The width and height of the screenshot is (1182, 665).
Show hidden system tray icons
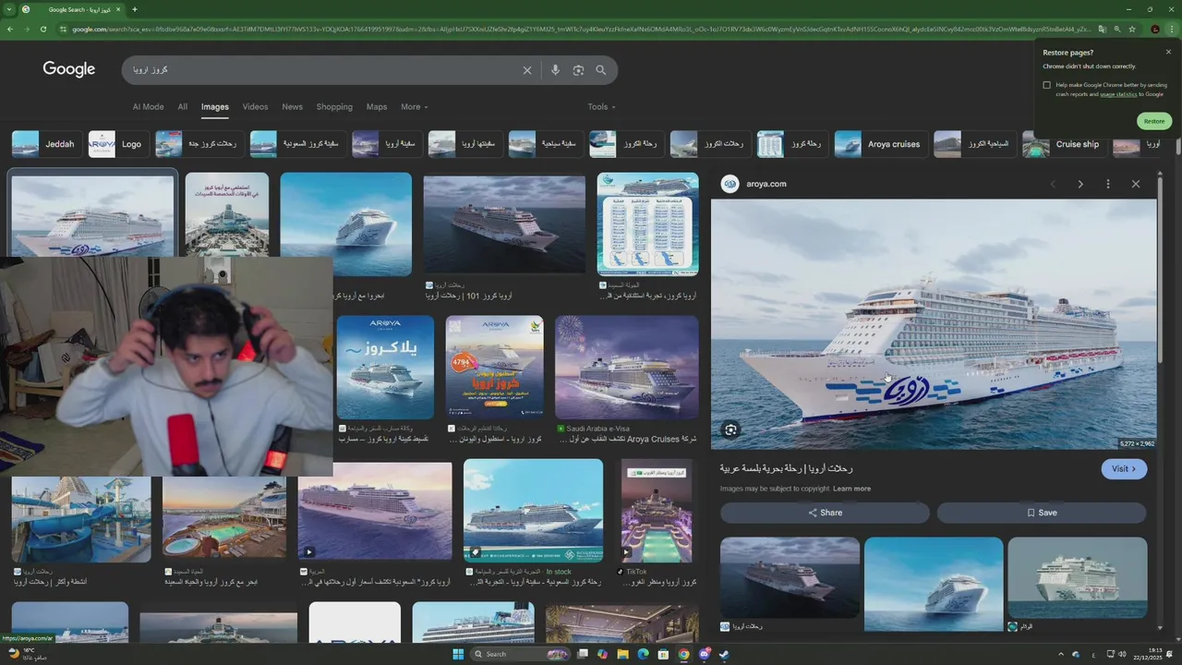pos(1060,654)
